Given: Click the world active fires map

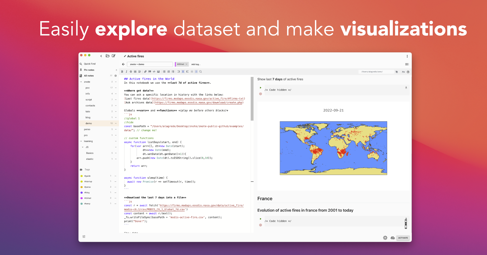Looking at the screenshot, I should pyautogui.click(x=333, y=148).
